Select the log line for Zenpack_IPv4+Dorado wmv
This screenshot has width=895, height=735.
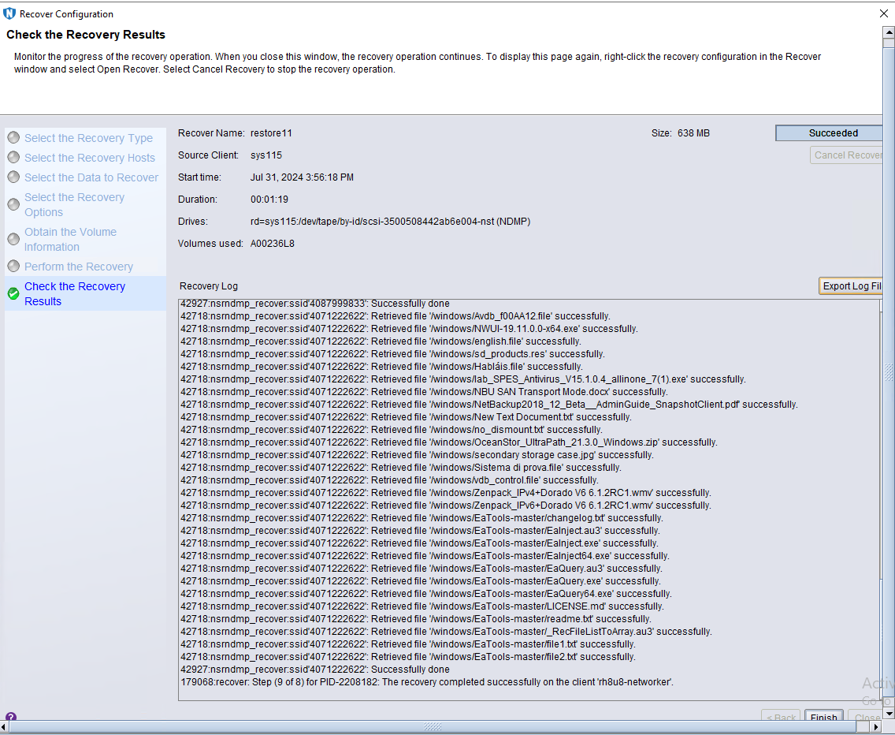point(446,492)
